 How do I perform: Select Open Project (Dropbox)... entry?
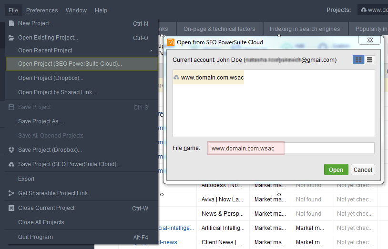click(x=82, y=78)
